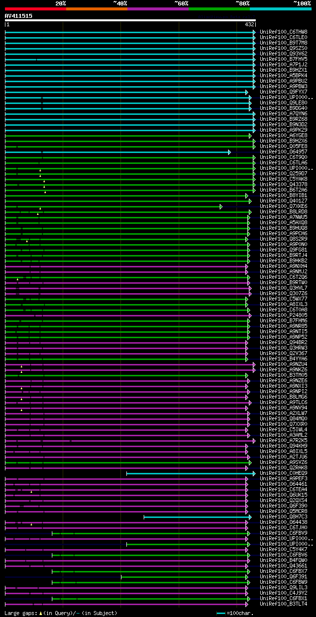Screen dimensions: 316x617
Task: Select the UniRef100_B3TLT4 label
Action: coord(283,604)
